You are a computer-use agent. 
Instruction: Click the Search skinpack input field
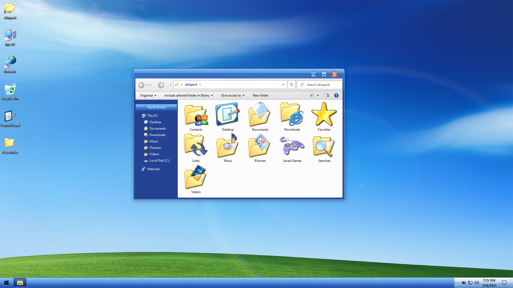point(322,85)
